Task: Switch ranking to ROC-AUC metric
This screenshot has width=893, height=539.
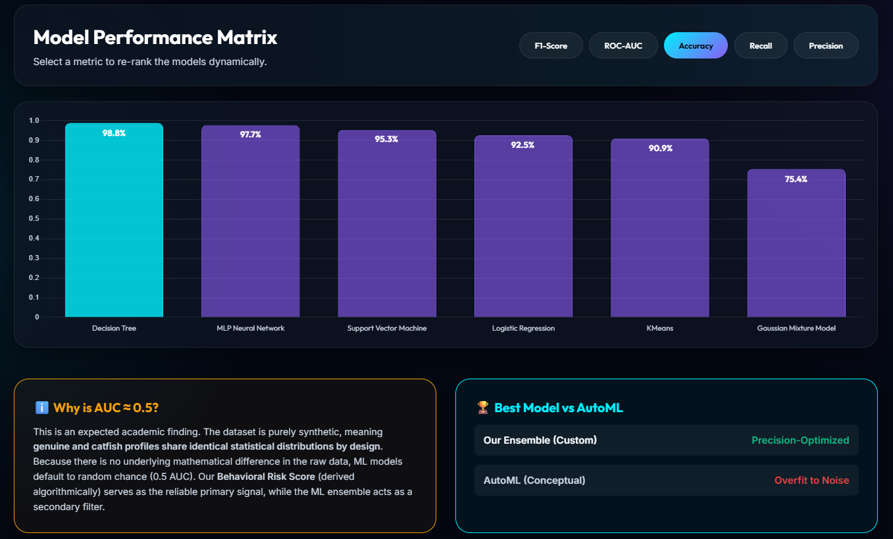Action: point(623,46)
